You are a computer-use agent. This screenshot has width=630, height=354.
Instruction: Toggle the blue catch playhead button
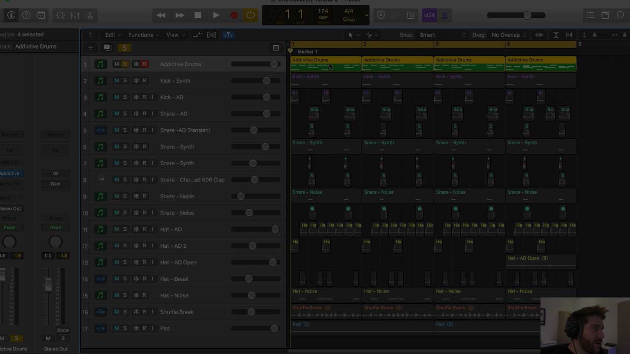tap(228, 35)
